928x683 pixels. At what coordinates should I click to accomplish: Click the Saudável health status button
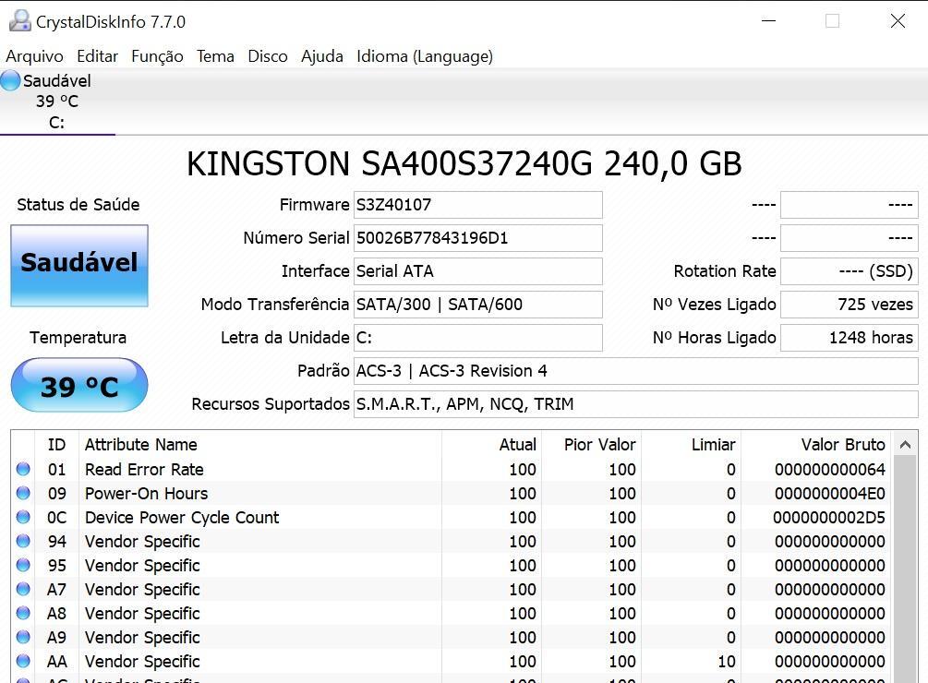(79, 265)
